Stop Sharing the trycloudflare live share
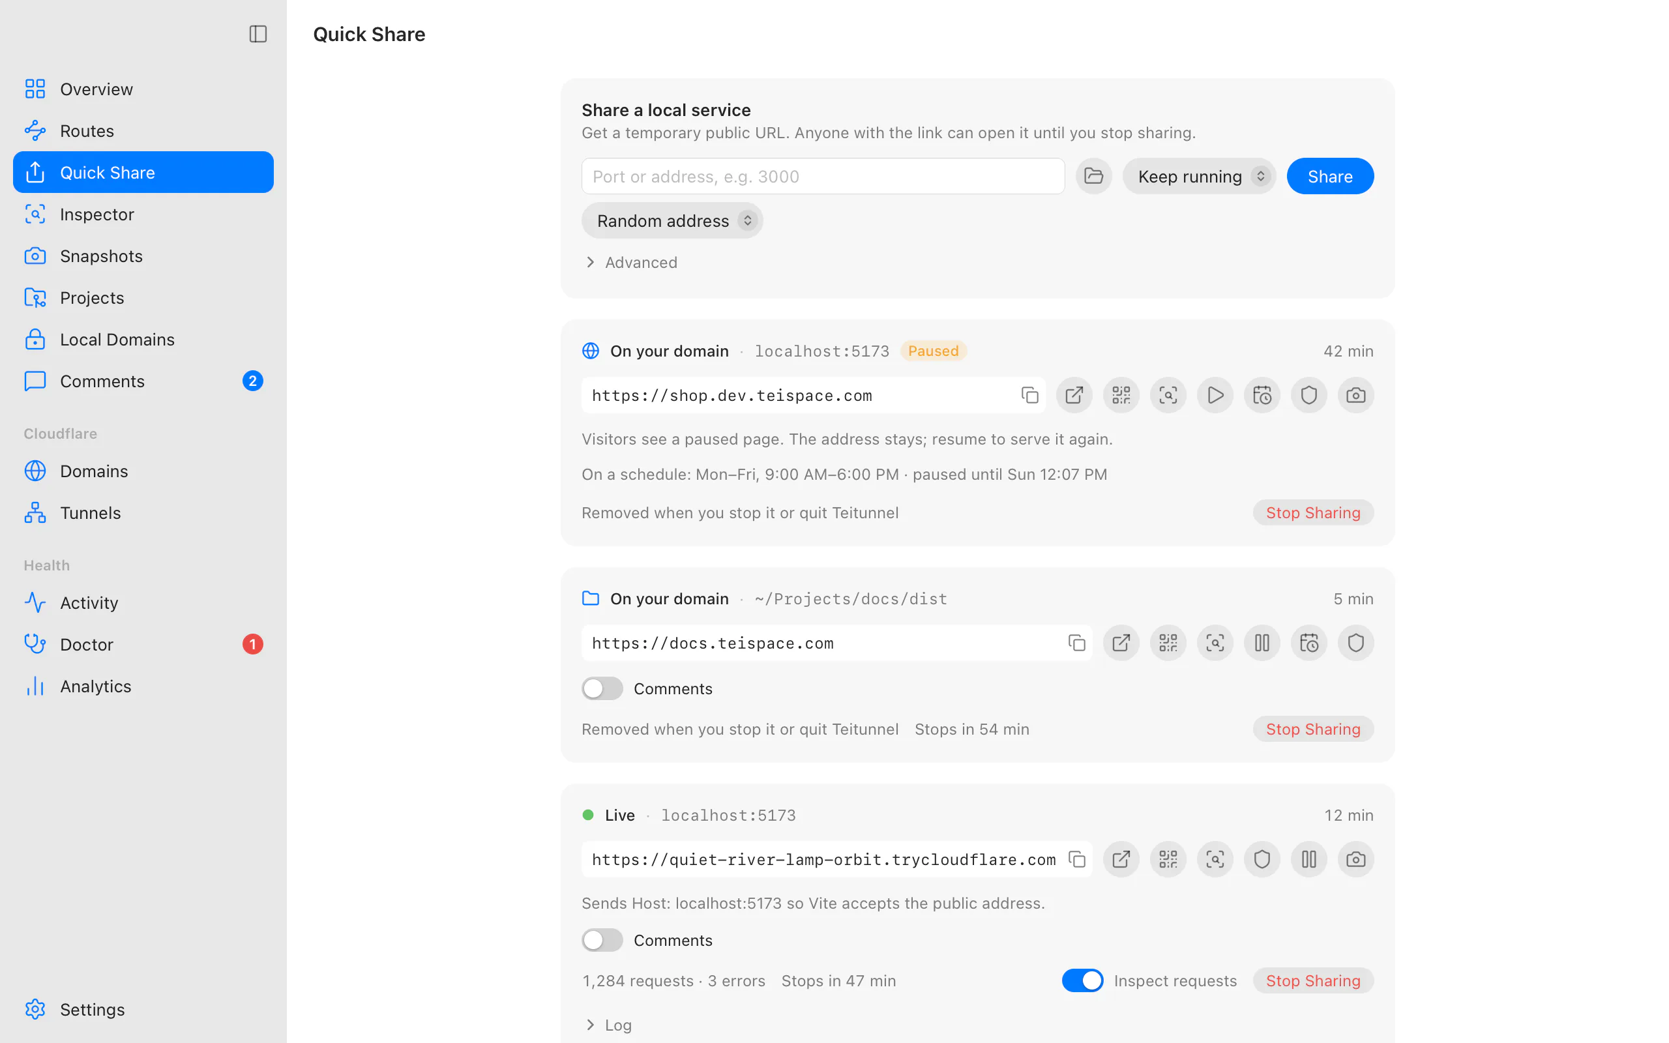The image size is (1669, 1043). coord(1312,980)
